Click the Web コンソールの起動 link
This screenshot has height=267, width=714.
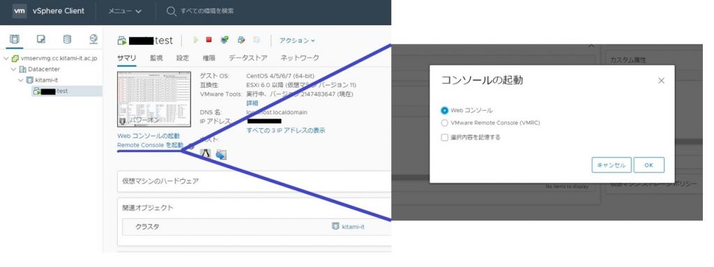coord(149,136)
